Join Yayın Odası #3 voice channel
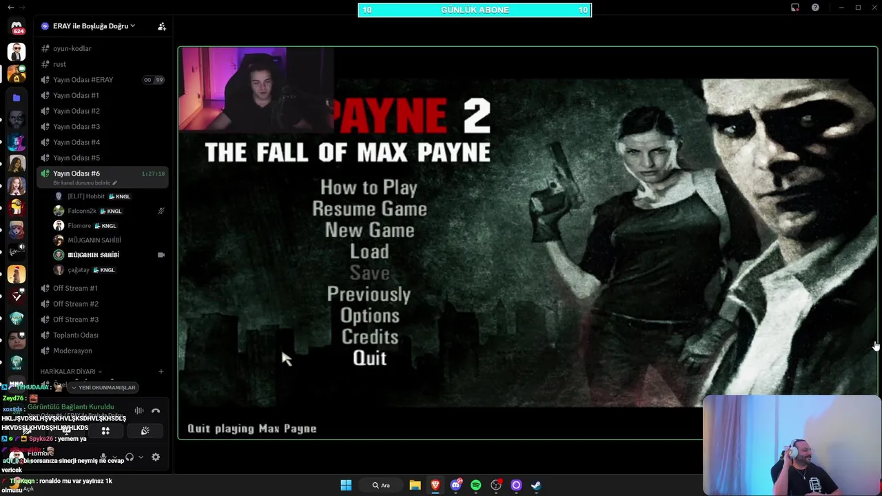882x496 pixels. point(103,127)
